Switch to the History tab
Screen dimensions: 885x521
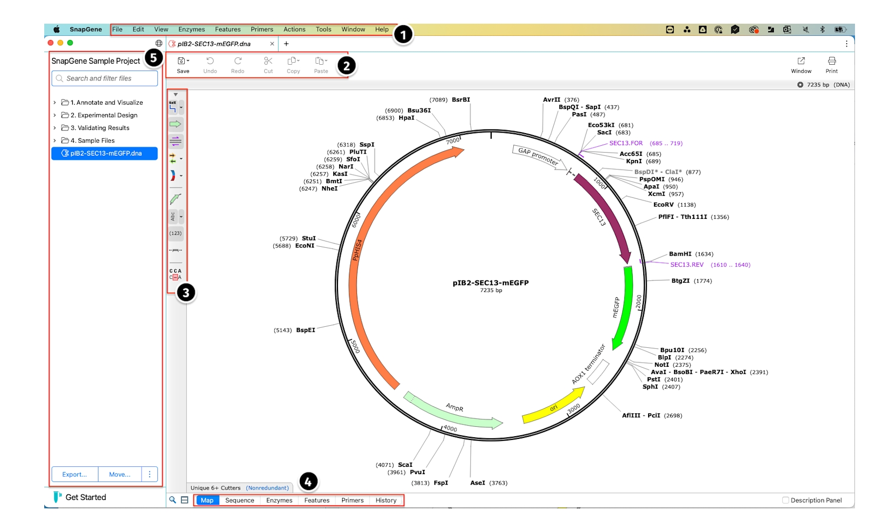pyautogui.click(x=386, y=500)
